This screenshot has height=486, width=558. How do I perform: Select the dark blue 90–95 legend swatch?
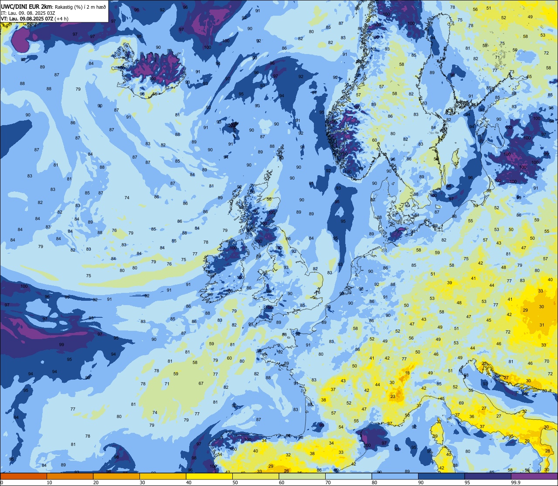click(441, 476)
